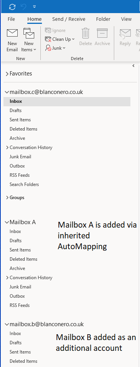Open Search Folders under mailbox.c account
Screen dimensions: 140x367
point(24,184)
